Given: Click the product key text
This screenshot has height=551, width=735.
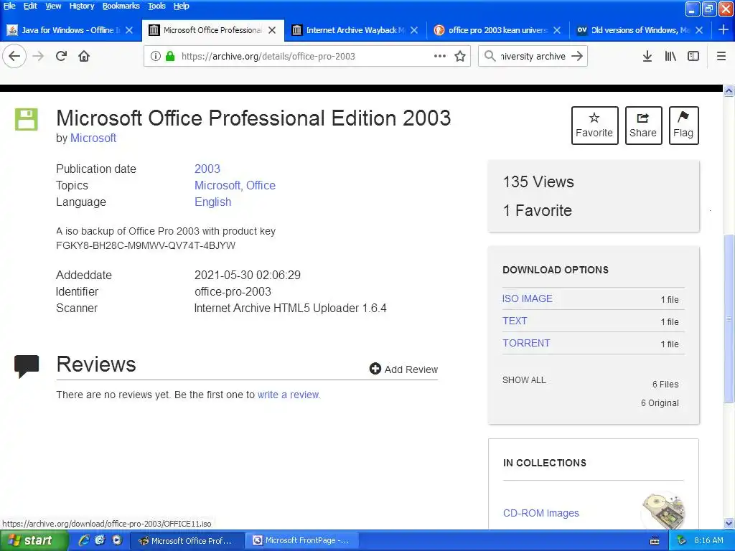Looking at the screenshot, I should click(x=146, y=245).
